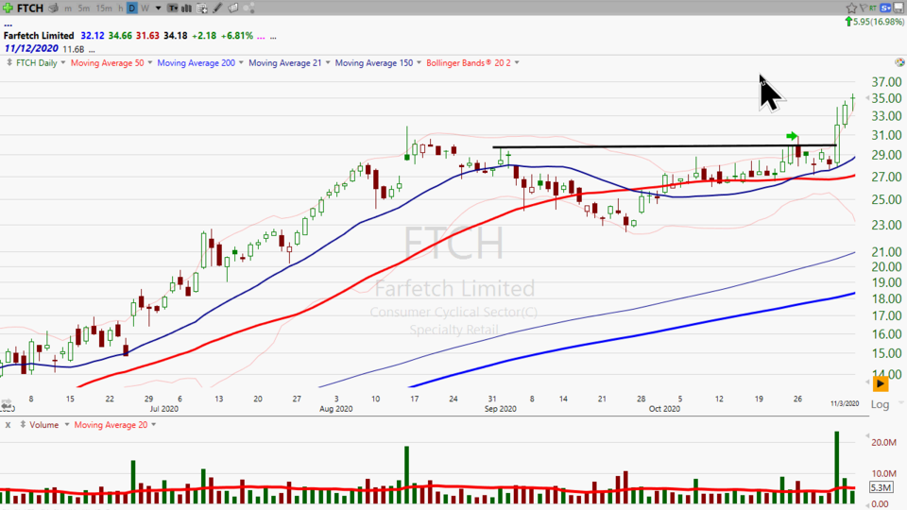Open the news/notes icon beside FTCH

[54, 8]
